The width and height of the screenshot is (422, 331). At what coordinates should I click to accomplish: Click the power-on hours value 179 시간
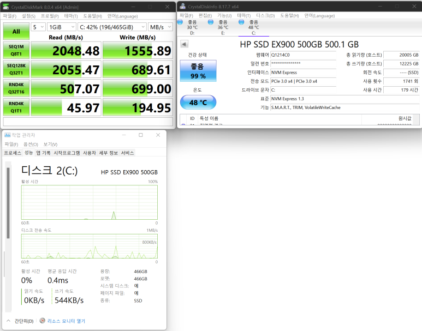tap(402, 90)
